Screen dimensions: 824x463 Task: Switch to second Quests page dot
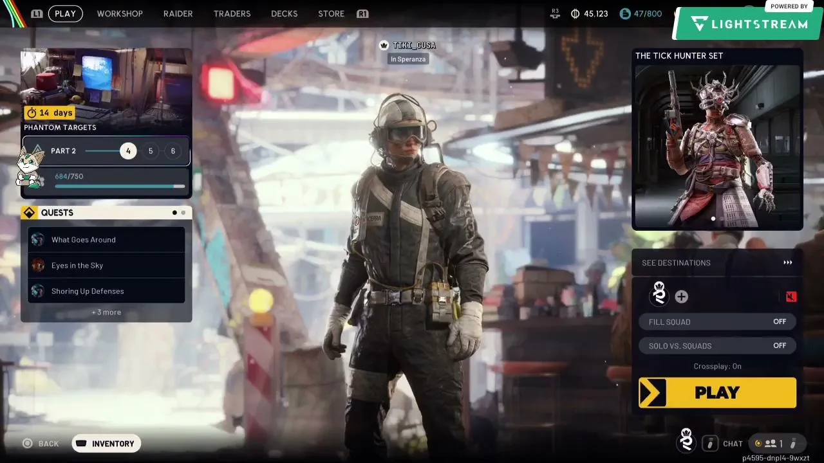183,213
